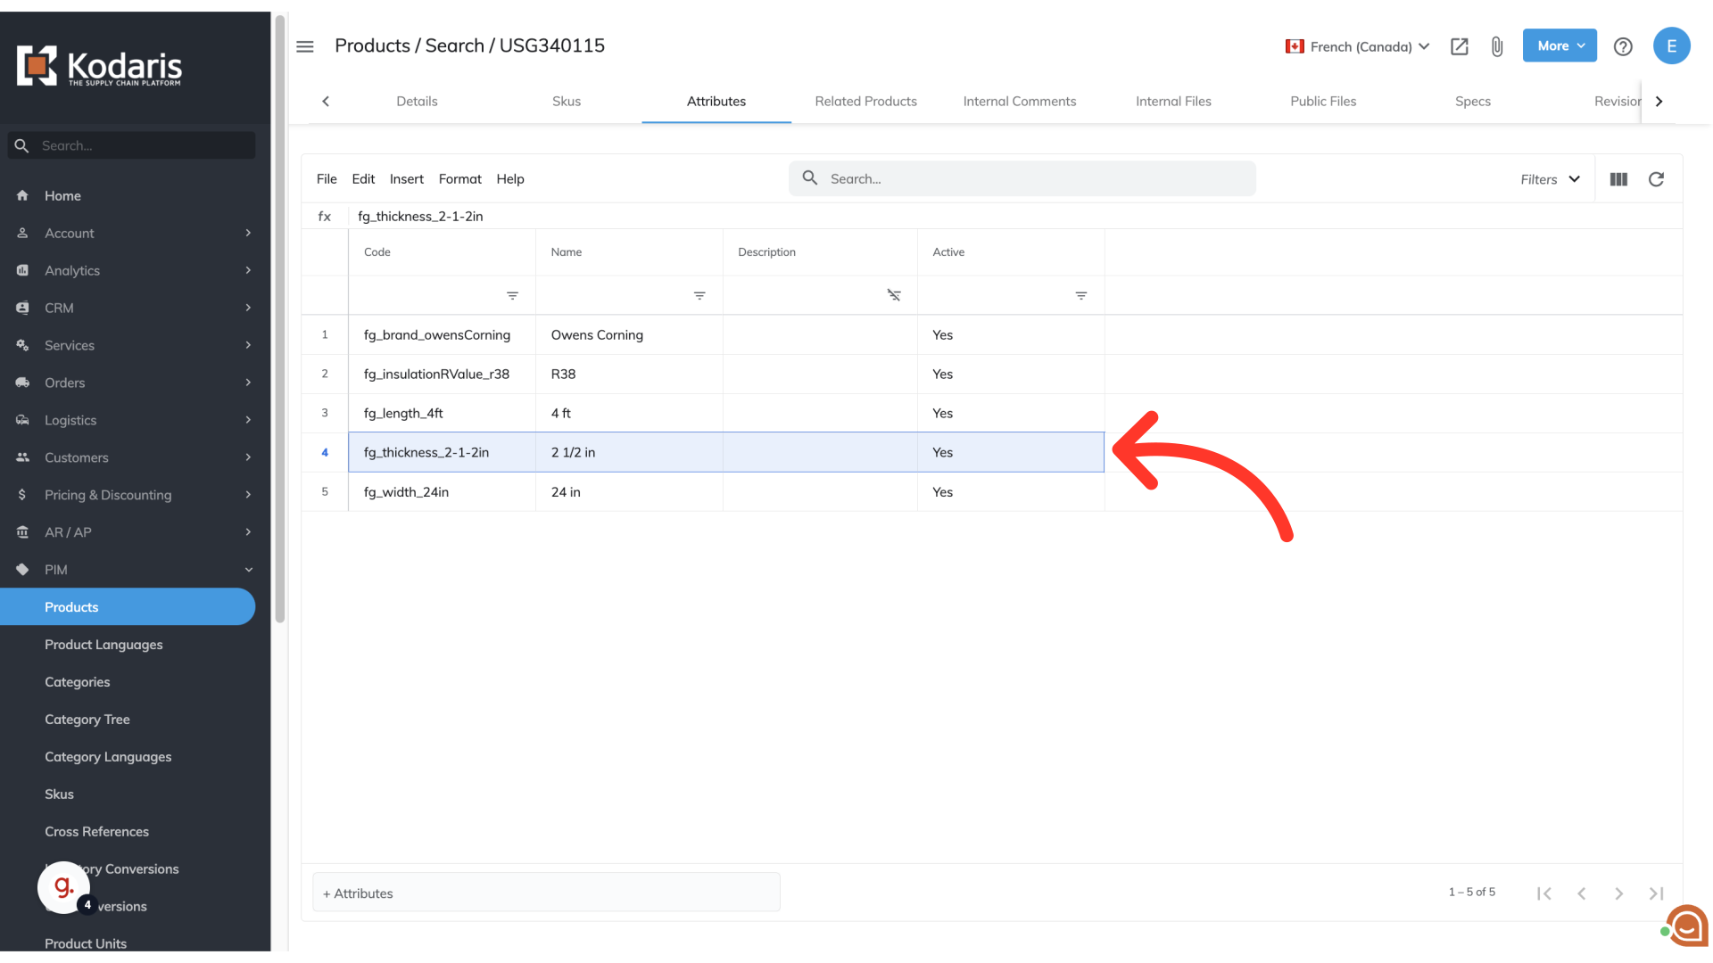Open the More actions dropdown
Screen dimensions: 1713x963
point(1560,45)
